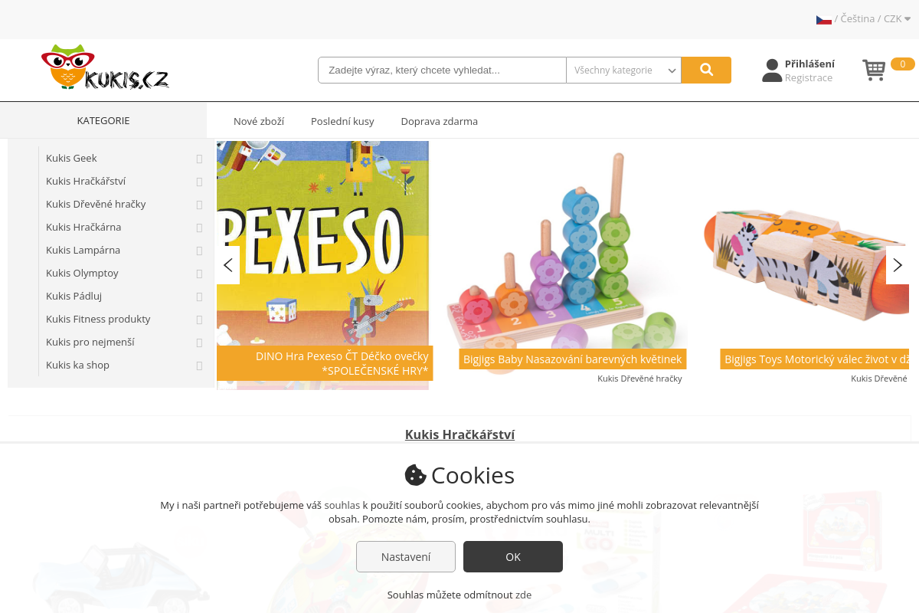Click the Registrace link
The height and width of the screenshot is (613, 919).
click(808, 78)
